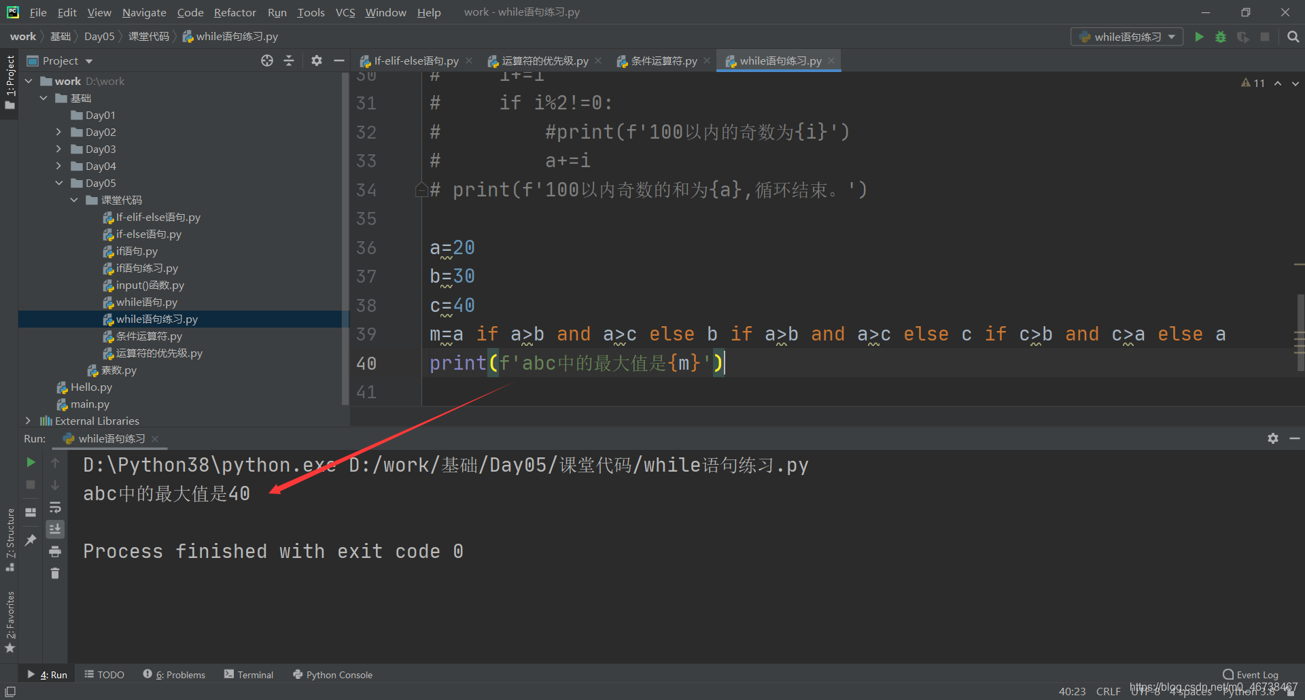Run with coverage using the toolbar icon
The height and width of the screenshot is (700, 1305).
1243,37
